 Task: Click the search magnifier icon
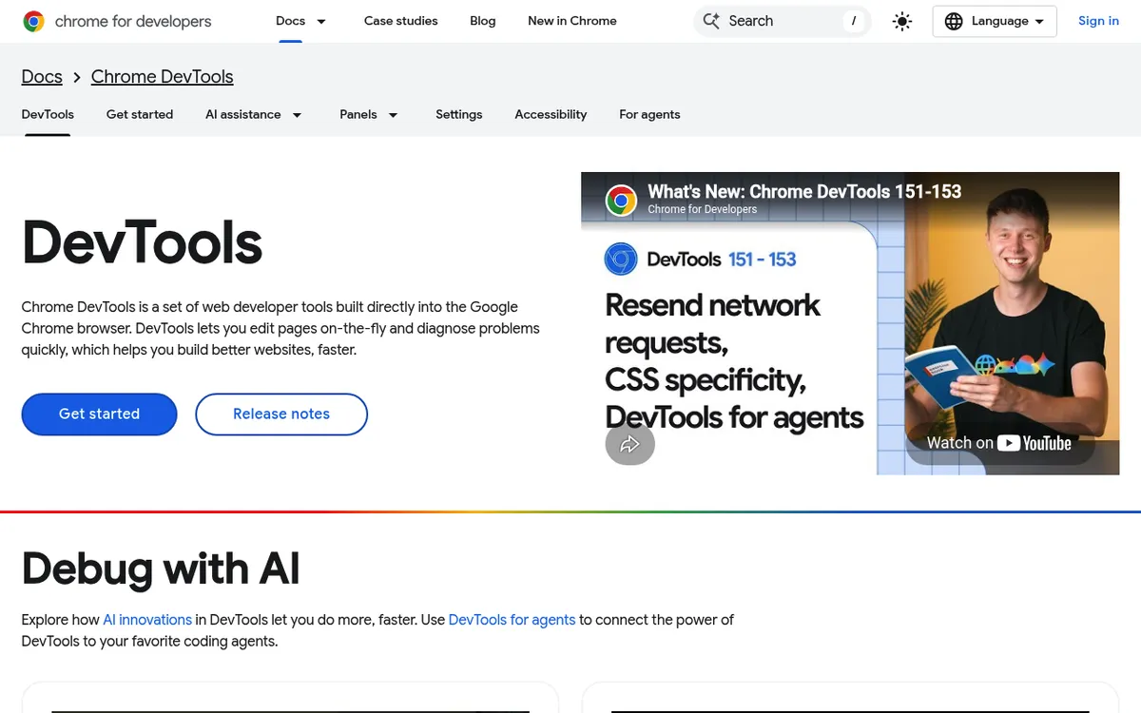pos(711,21)
